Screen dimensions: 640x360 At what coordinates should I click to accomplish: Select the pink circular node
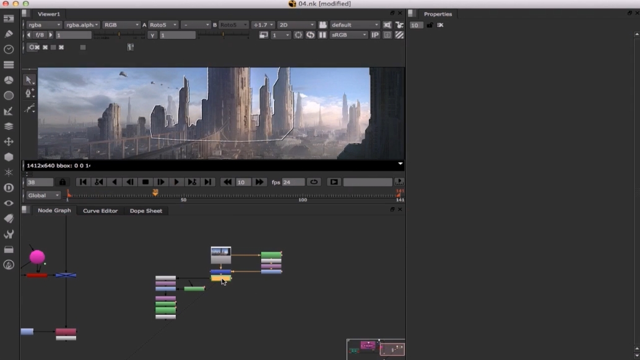click(37, 257)
